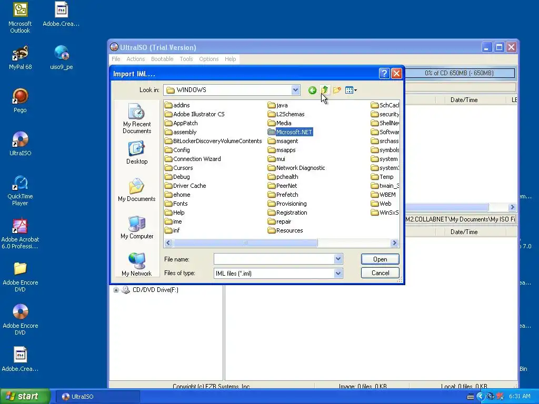
Task: Expand the Files of type dropdown
Action: (338, 274)
